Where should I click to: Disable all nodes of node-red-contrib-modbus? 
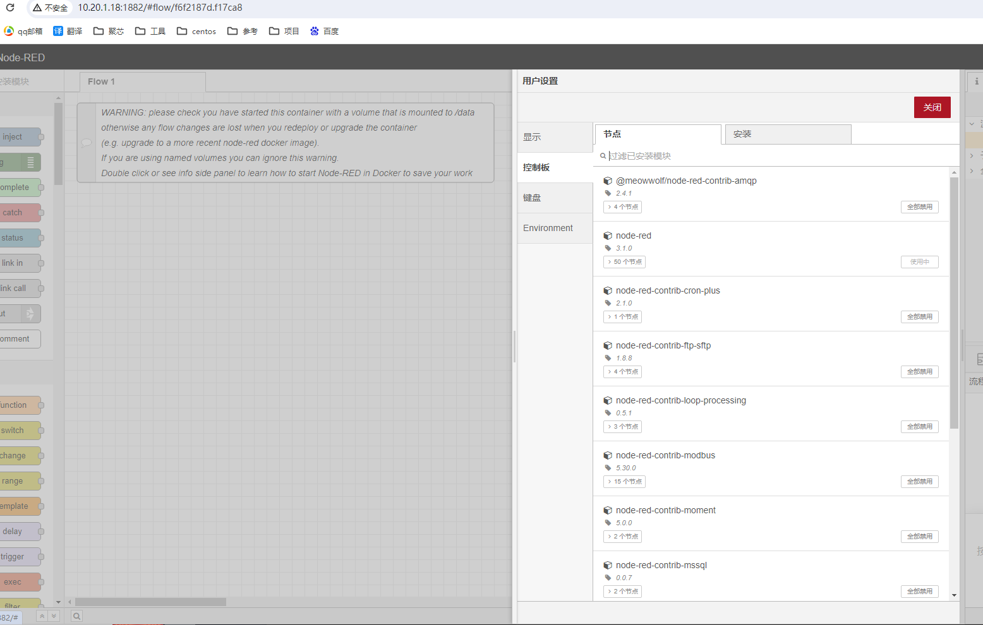pos(919,482)
